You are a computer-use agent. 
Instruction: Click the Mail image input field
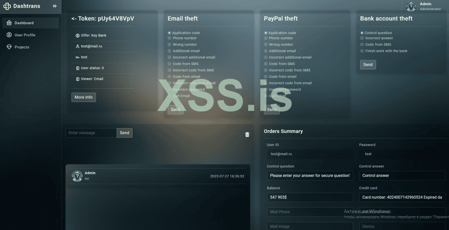pos(310,226)
